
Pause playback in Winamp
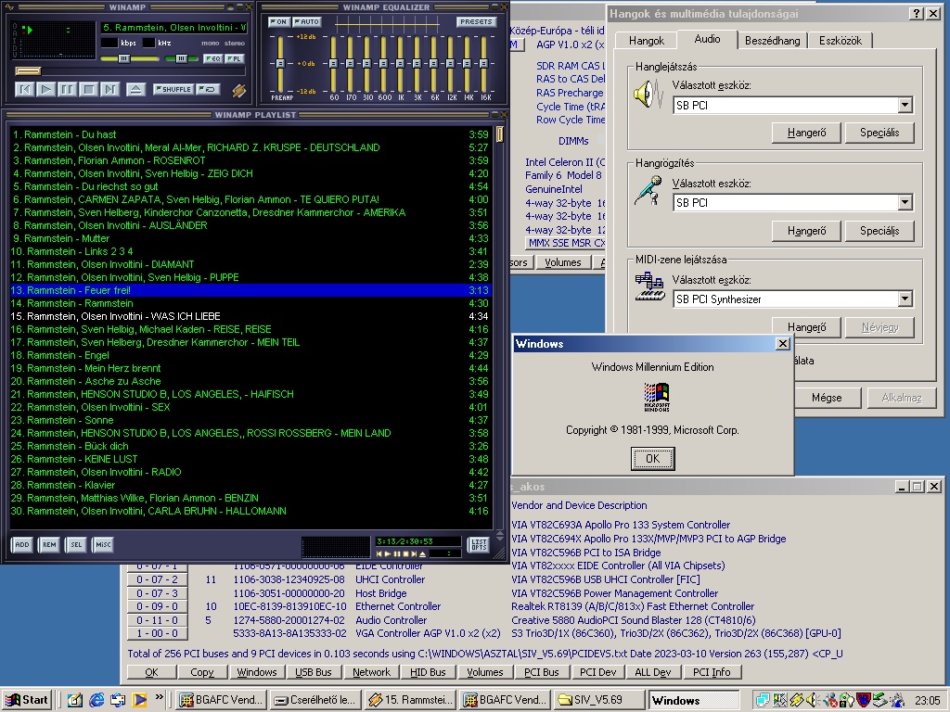[x=67, y=89]
